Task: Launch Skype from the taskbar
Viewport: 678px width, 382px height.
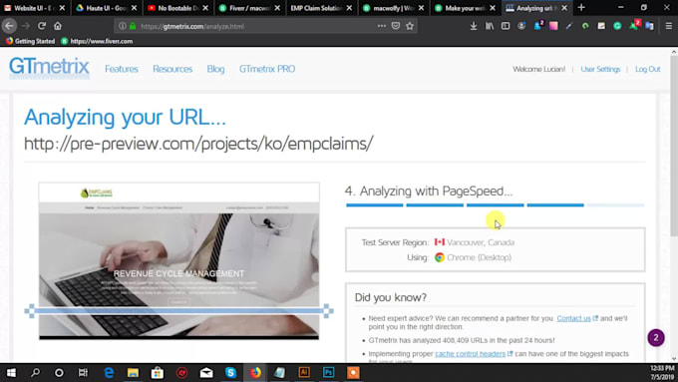Action: [x=230, y=372]
